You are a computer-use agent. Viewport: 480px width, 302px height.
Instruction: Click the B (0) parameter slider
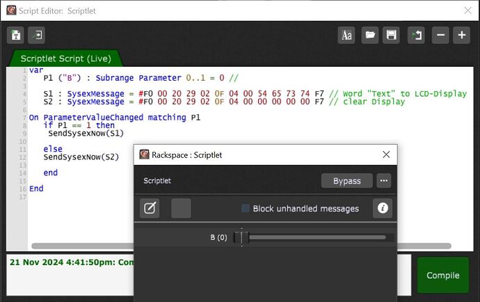point(314,237)
